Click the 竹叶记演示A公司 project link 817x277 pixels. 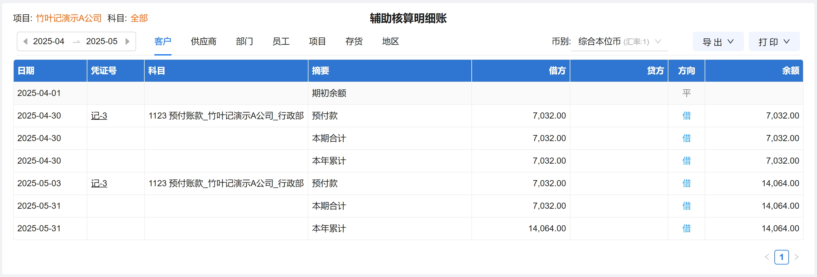(x=69, y=18)
